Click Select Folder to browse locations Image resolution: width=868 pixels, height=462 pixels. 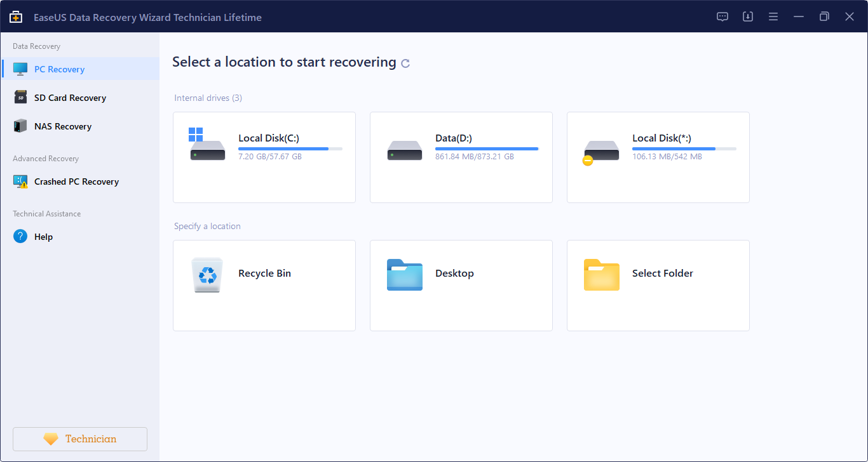[658, 285]
